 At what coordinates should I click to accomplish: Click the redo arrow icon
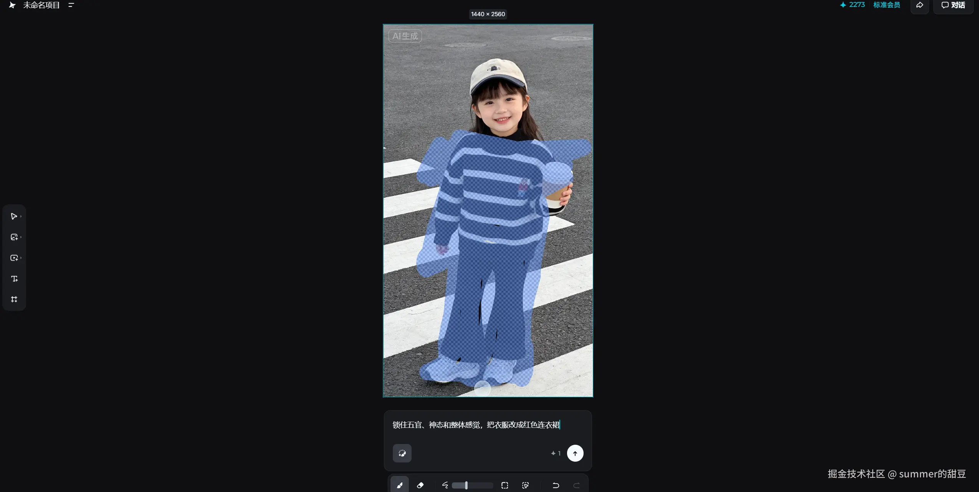click(x=576, y=485)
